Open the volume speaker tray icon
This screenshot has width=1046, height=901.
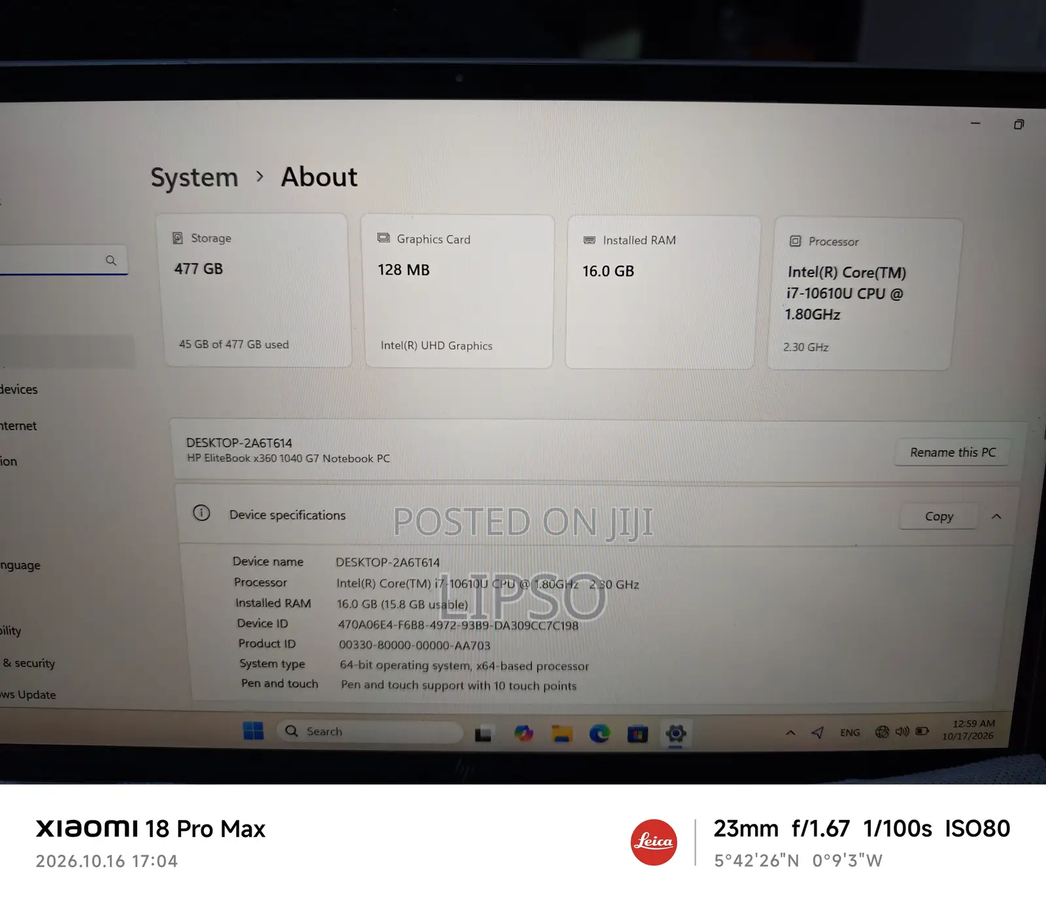(902, 732)
